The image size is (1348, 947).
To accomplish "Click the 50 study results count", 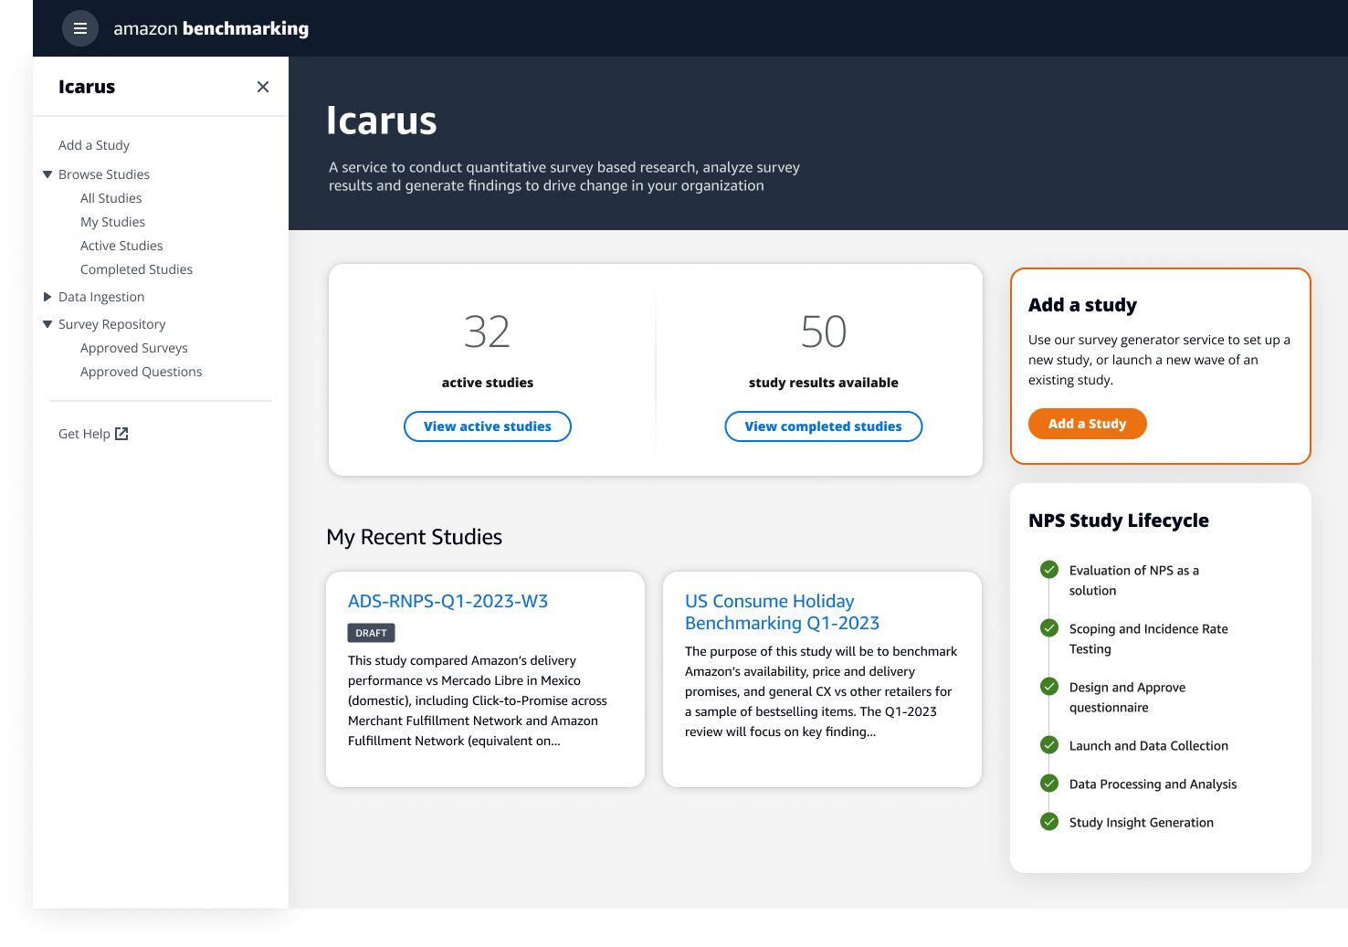I will (x=824, y=331).
